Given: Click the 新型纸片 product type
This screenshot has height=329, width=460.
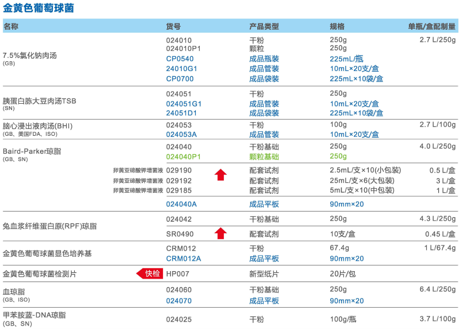Looking at the screenshot, I should coord(264,274).
